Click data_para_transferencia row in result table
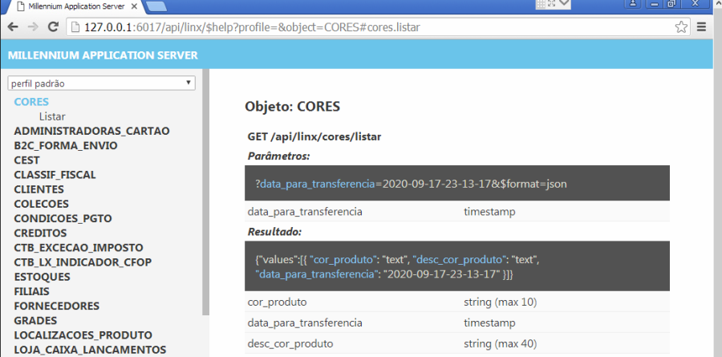The height and width of the screenshot is (357, 722). (457, 323)
